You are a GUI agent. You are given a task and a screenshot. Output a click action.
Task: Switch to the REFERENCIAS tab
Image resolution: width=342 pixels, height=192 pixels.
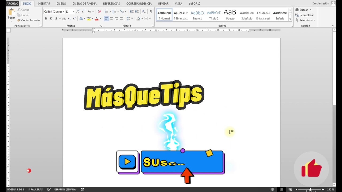tap(111, 3)
